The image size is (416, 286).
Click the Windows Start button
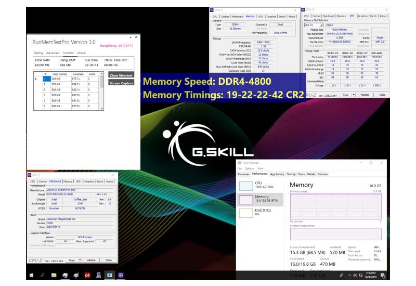(x=31, y=275)
